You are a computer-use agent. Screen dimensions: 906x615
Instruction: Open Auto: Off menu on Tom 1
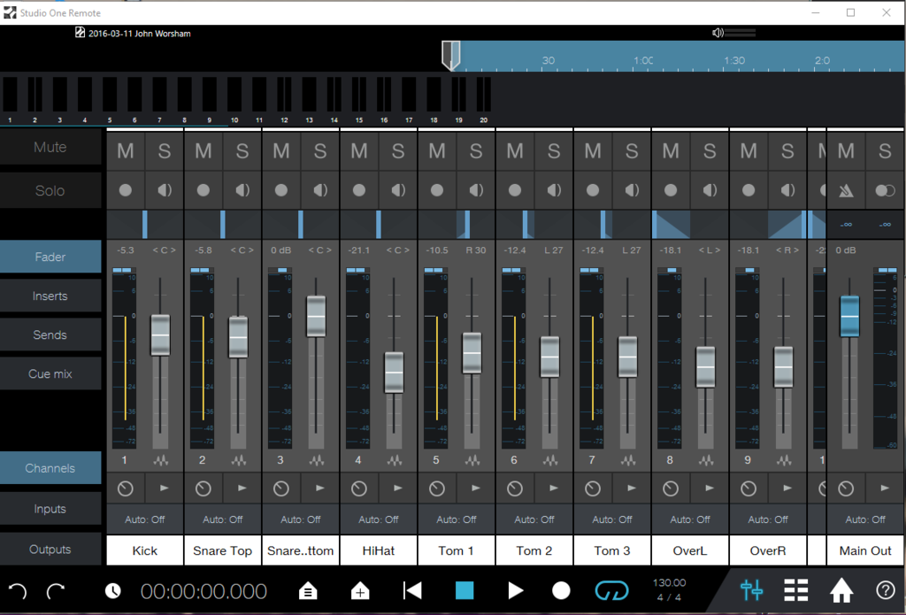[457, 519]
